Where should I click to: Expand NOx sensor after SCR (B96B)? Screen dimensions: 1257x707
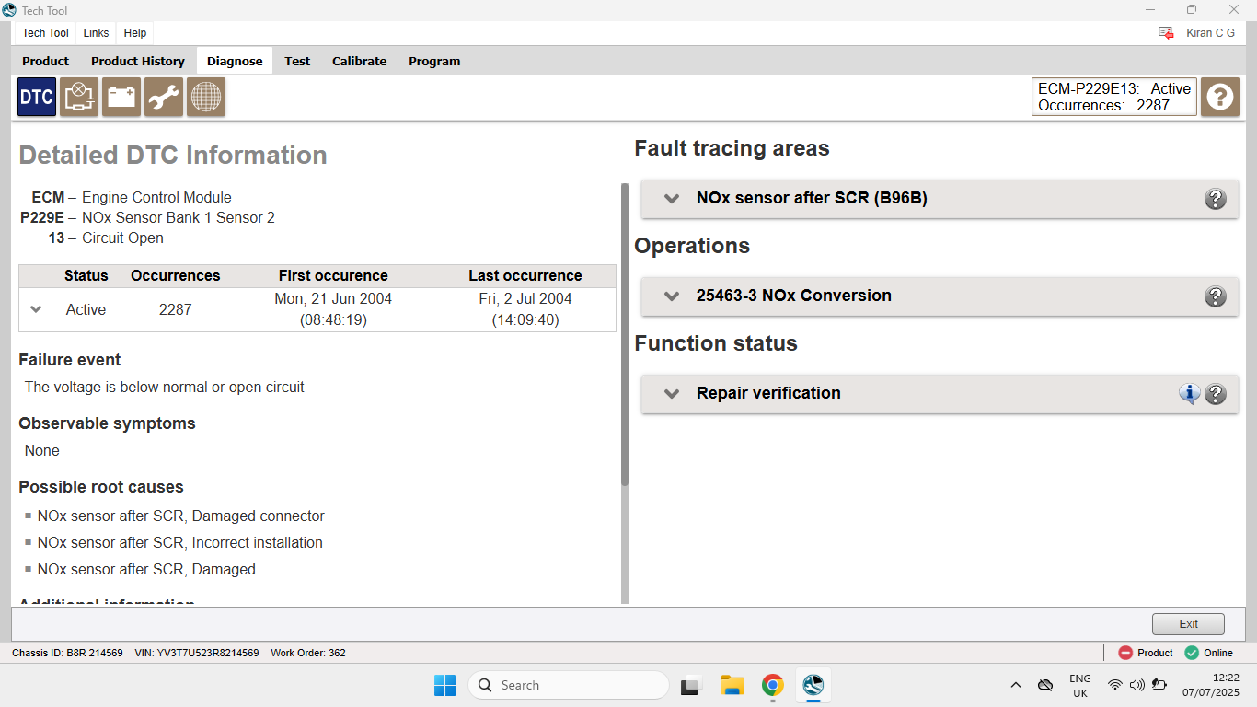coord(672,198)
